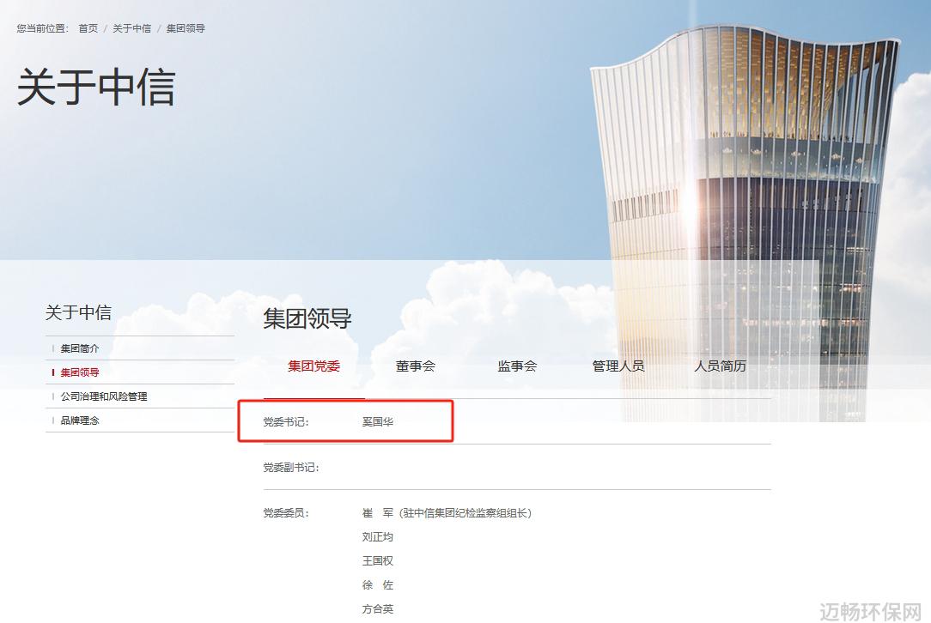The image size is (931, 623).
Task: Click the 驻中信集团纪检监察组组长 note
Action: (465, 513)
